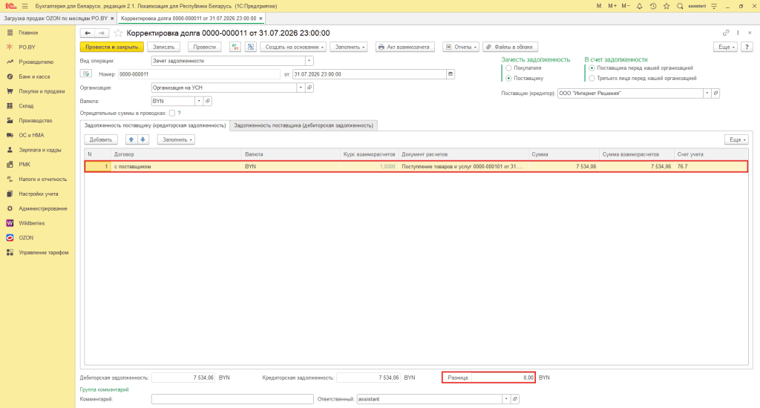Switch to Загрузка продаж OZON tab
Image resolution: width=760 pixels, height=408 pixels.
tap(56, 19)
